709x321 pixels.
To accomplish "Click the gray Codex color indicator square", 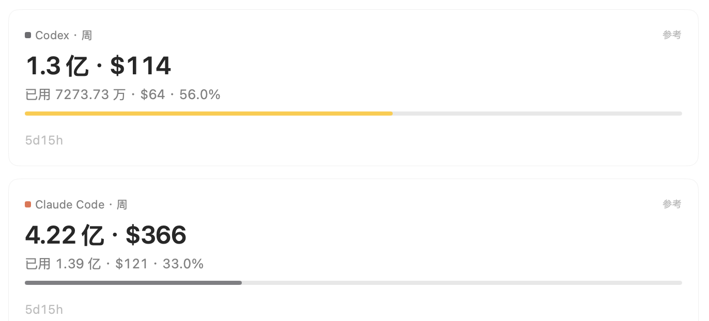I will point(28,35).
